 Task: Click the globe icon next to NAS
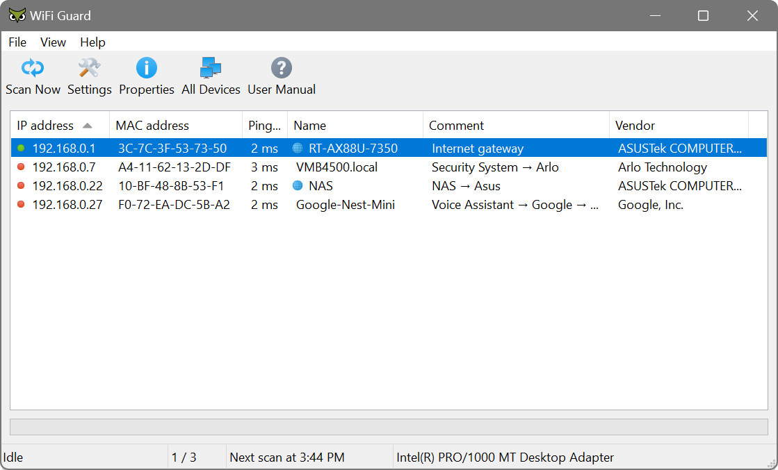(x=299, y=185)
